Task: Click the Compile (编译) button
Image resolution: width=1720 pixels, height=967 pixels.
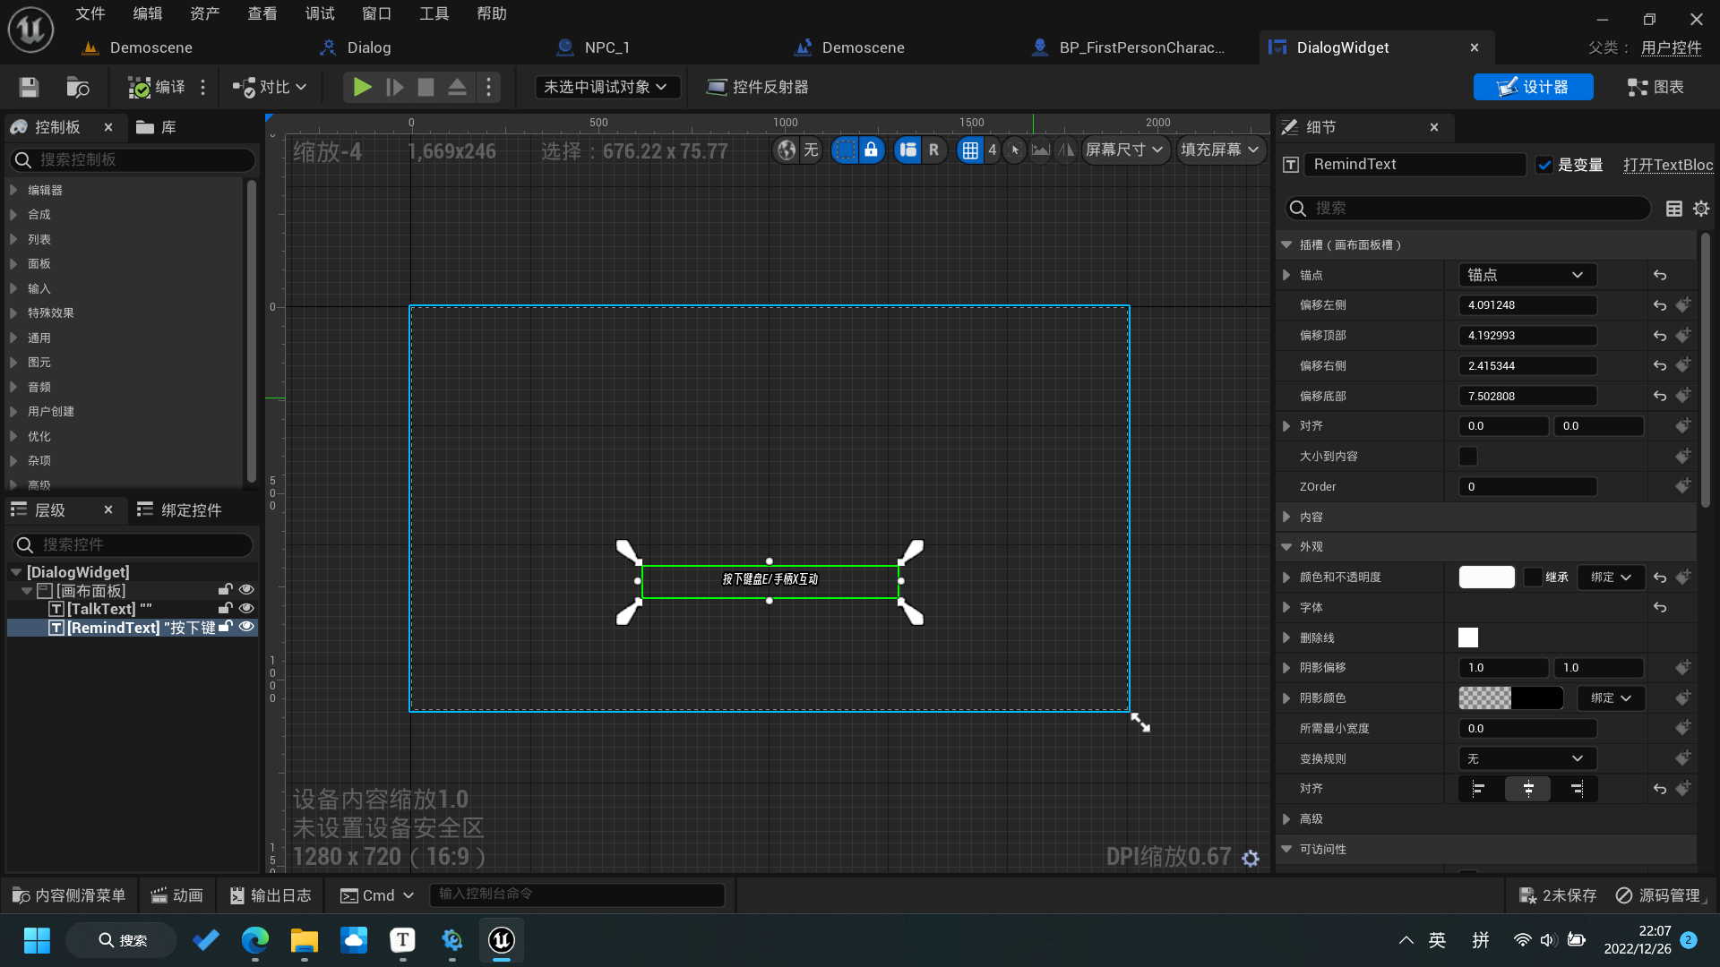Action: (x=157, y=87)
